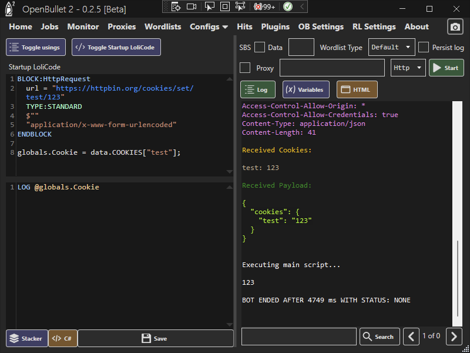Screen dimensions: 470x353
Task: Click the green checkmark debug status icon
Action: click(288, 6)
